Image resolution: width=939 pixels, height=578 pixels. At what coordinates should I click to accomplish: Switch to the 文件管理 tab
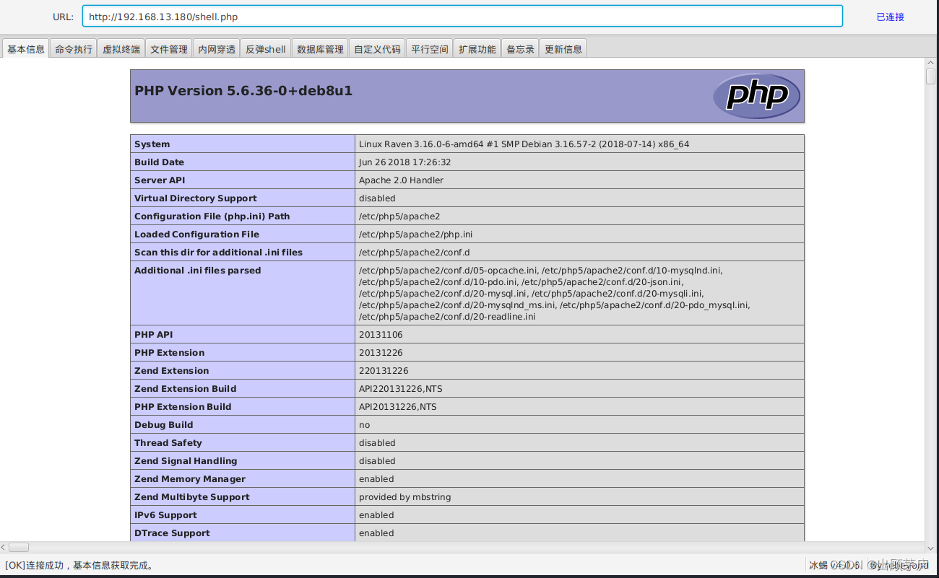click(169, 49)
